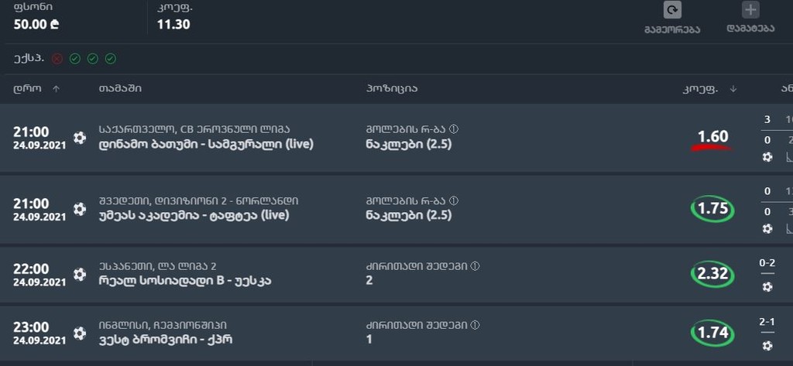Open info icon for Real Sociedad B position
Viewport: 793px width, 366px height.
coord(475,266)
